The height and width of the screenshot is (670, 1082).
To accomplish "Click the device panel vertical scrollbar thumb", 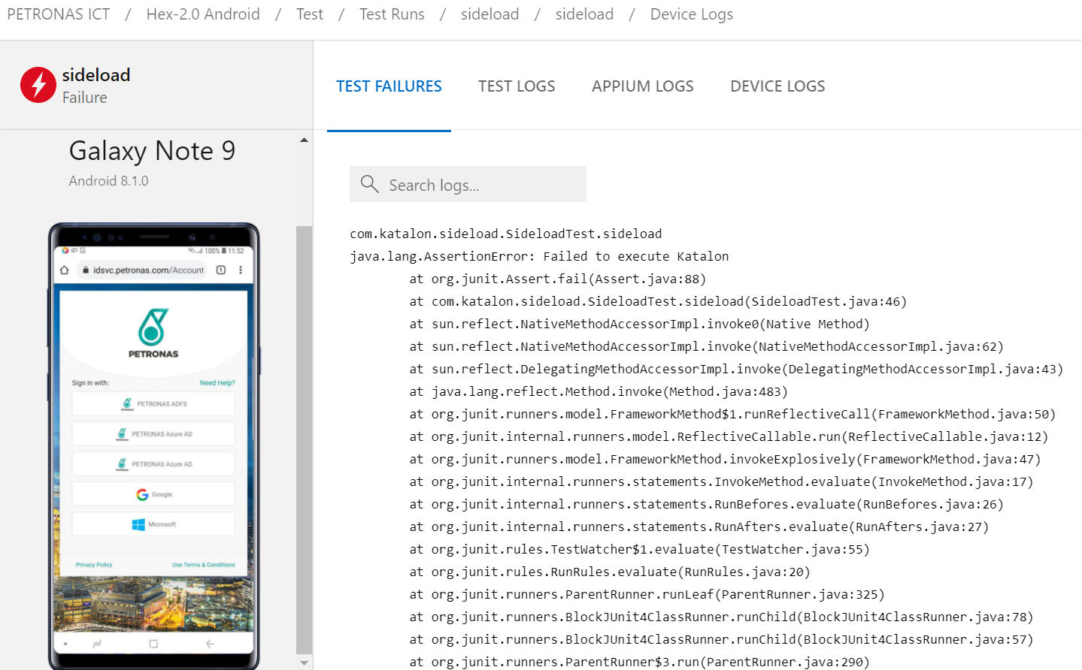I will coord(304,439).
